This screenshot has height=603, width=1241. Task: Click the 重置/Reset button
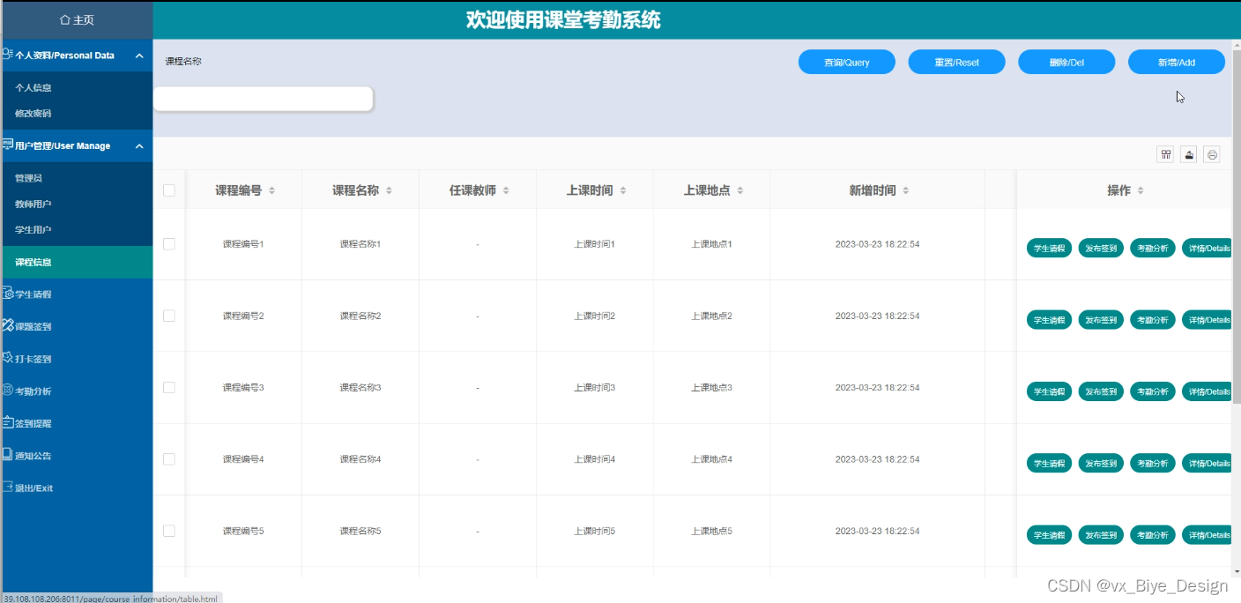(956, 62)
